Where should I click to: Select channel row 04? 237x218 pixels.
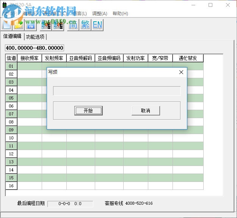tap(11, 90)
